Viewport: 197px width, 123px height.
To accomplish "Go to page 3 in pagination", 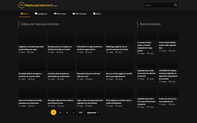I will 67,112.
